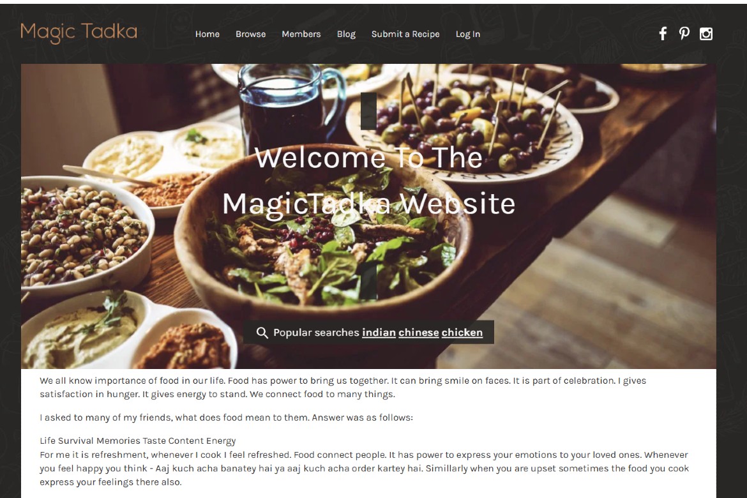Open the Facebook social icon
The width and height of the screenshot is (747, 498).
[x=663, y=33]
